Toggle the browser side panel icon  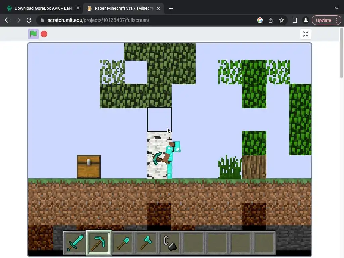pos(295,20)
